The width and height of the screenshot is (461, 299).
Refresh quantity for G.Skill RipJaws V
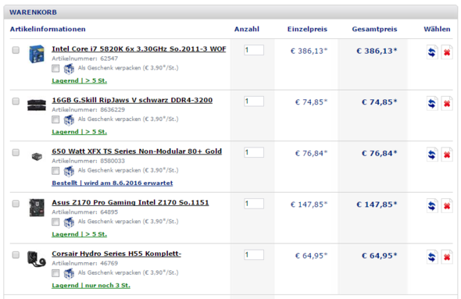tap(432, 103)
